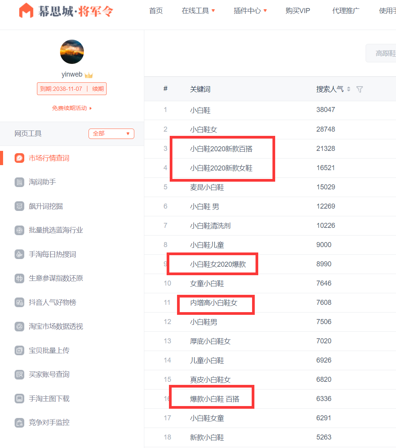Open 抖音人气好物榜 tool link

point(53,302)
